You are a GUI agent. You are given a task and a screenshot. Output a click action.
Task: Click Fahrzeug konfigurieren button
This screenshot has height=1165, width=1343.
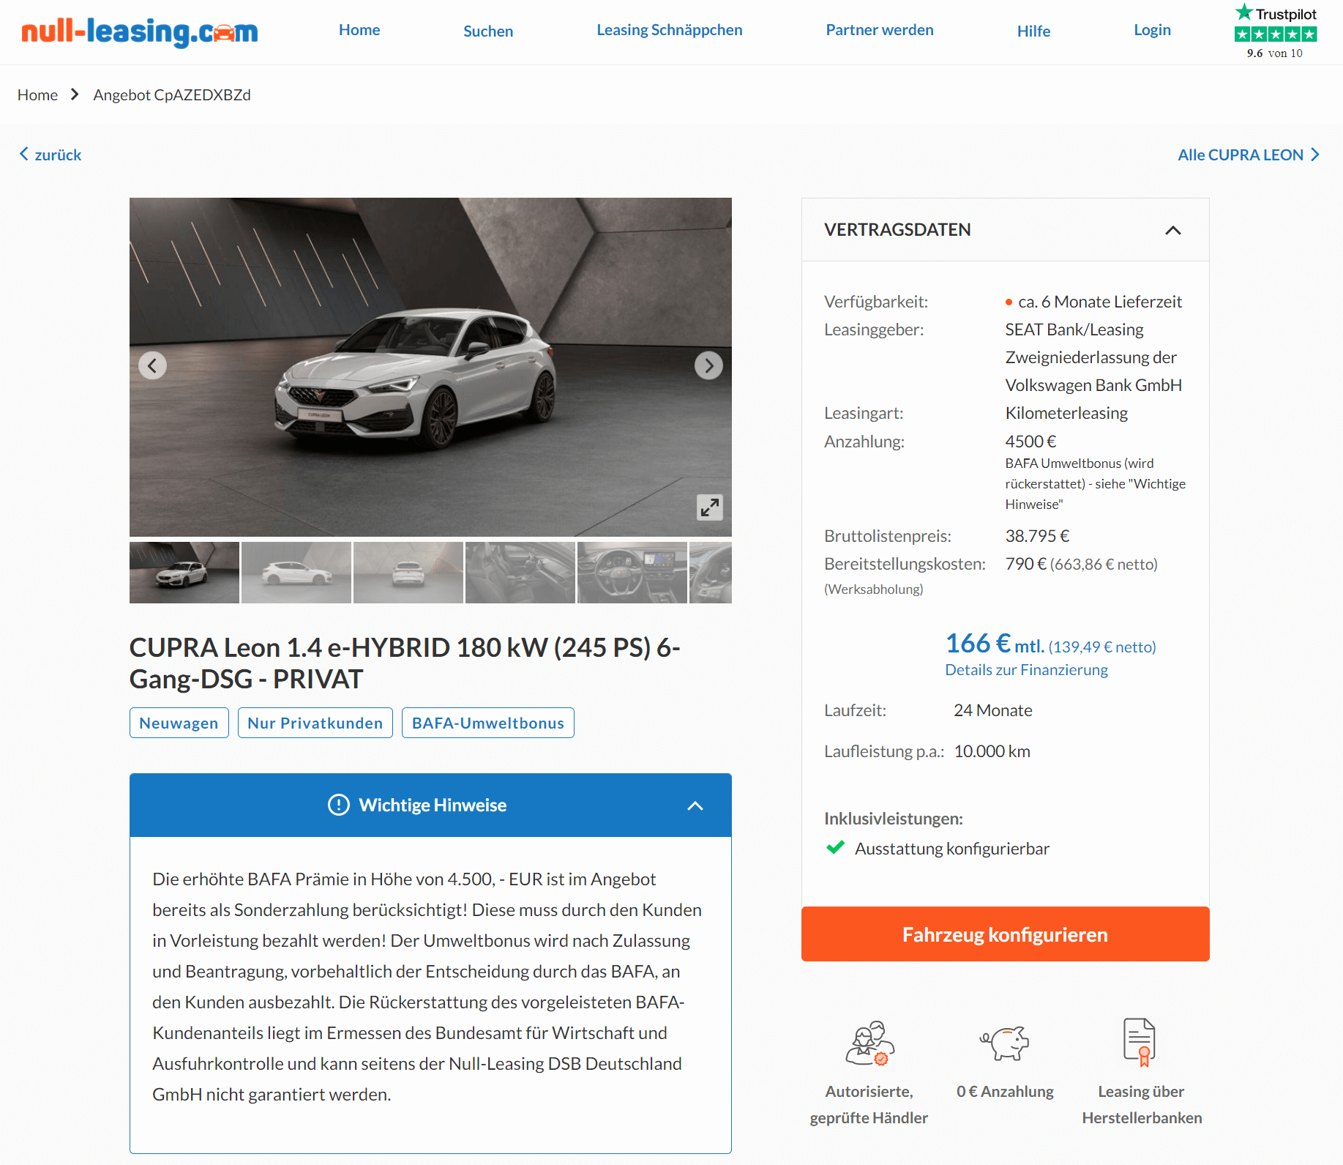(x=1005, y=934)
